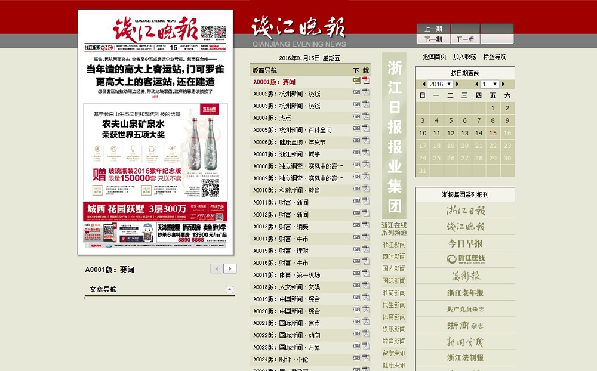Download PDF for A0005版 百科全问
597x371 pixels.
(x=366, y=128)
